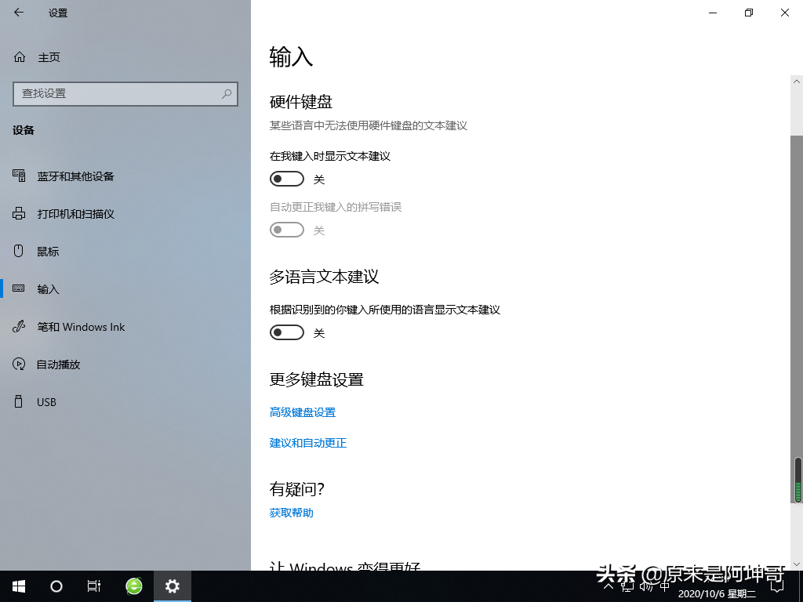The height and width of the screenshot is (602, 803).
Task: Click the 有疑问? heading
Action: tap(297, 489)
